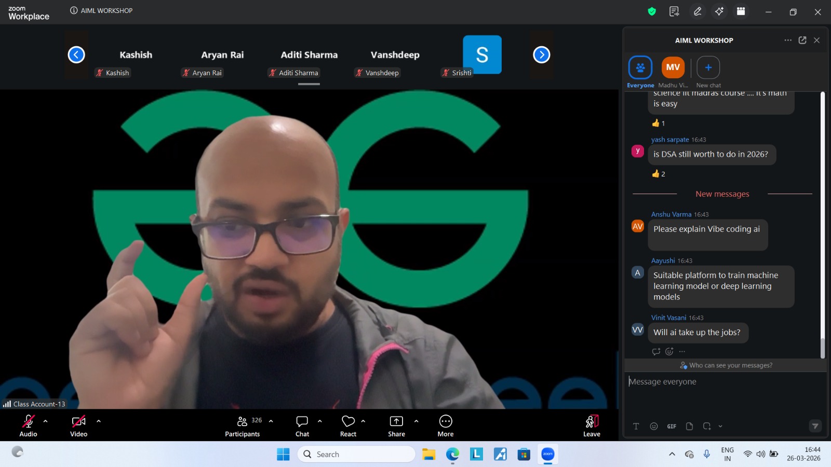
Task: Open File Explorer from the taskbar
Action: tap(428, 455)
